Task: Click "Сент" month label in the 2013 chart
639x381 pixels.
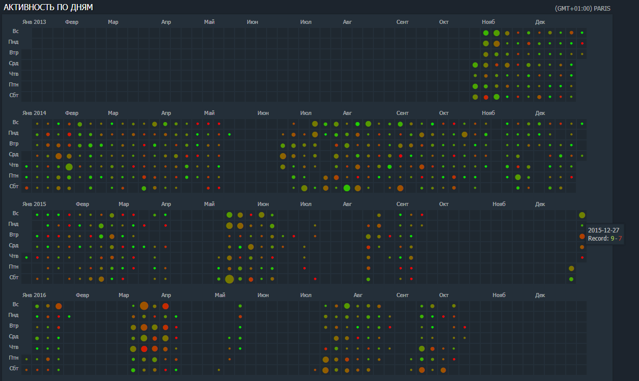Action: click(x=402, y=22)
